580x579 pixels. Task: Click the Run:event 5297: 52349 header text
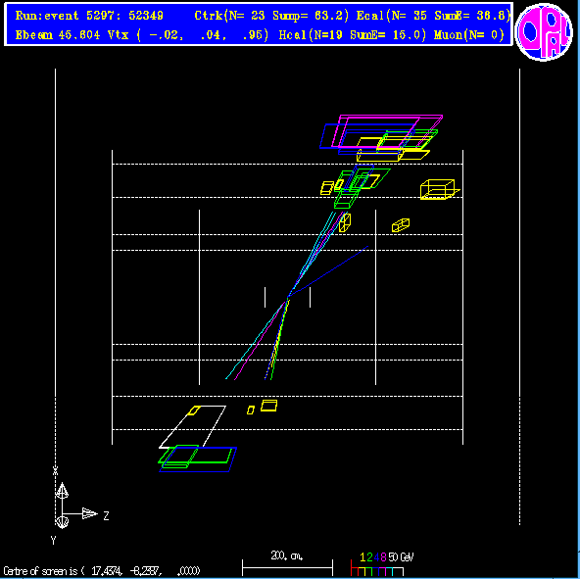click(x=89, y=16)
